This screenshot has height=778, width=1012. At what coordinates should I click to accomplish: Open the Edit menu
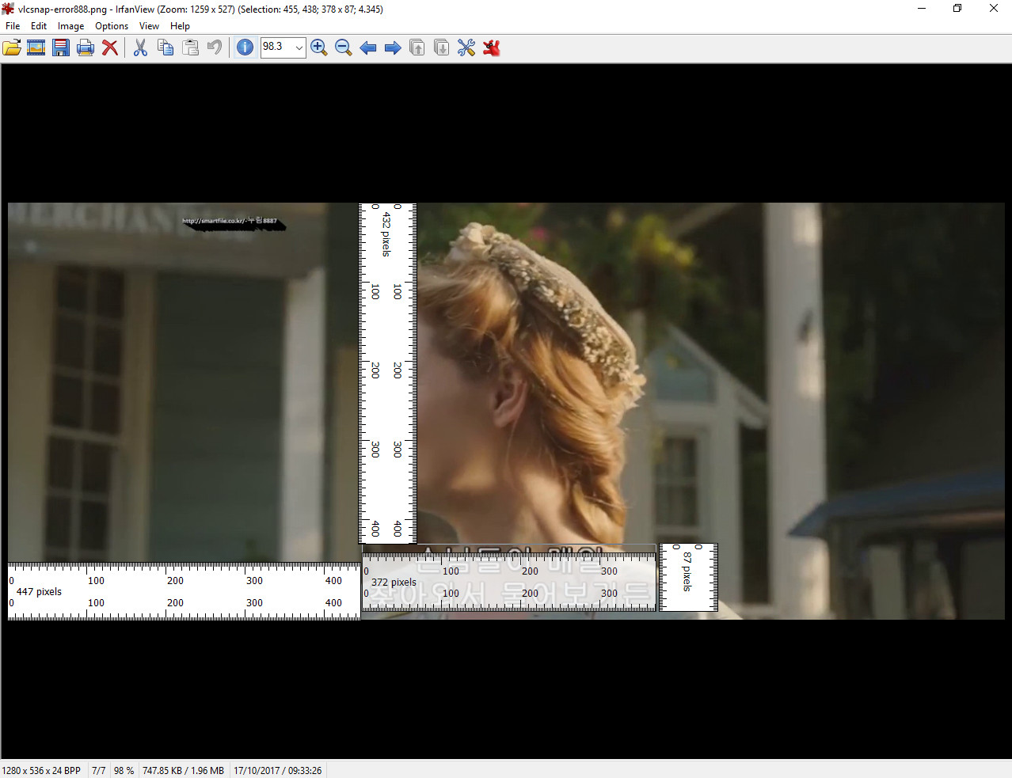coord(39,26)
